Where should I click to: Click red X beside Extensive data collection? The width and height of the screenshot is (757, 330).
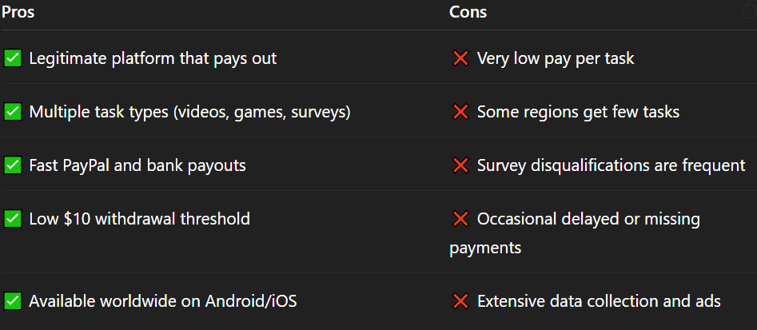pos(460,301)
